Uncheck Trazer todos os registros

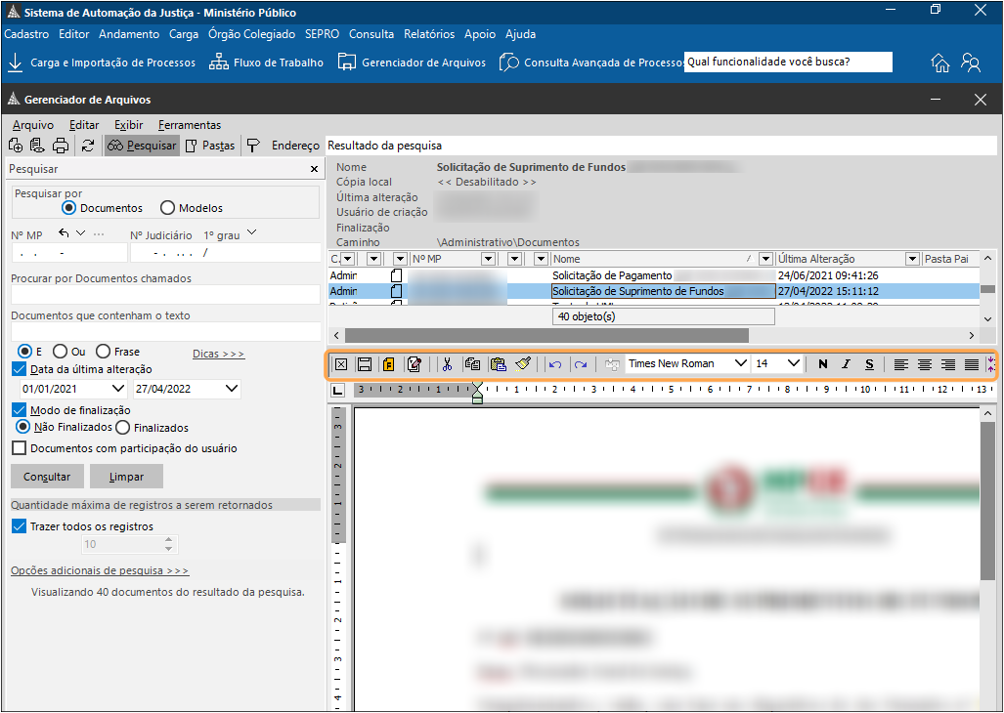pyautogui.click(x=20, y=526)
